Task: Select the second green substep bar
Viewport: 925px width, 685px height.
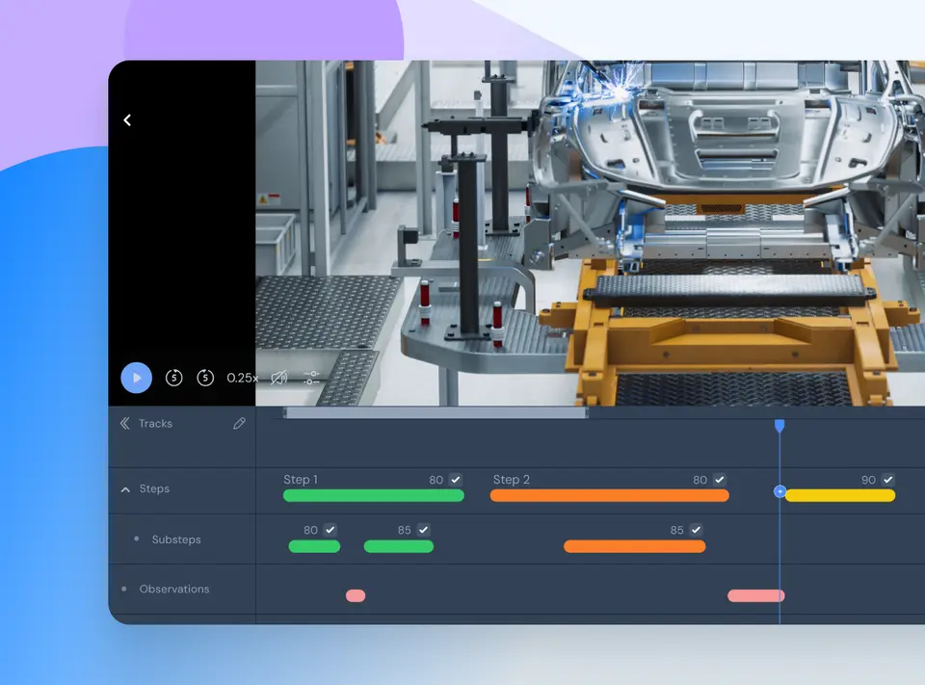Action: (x=399, y=546)
